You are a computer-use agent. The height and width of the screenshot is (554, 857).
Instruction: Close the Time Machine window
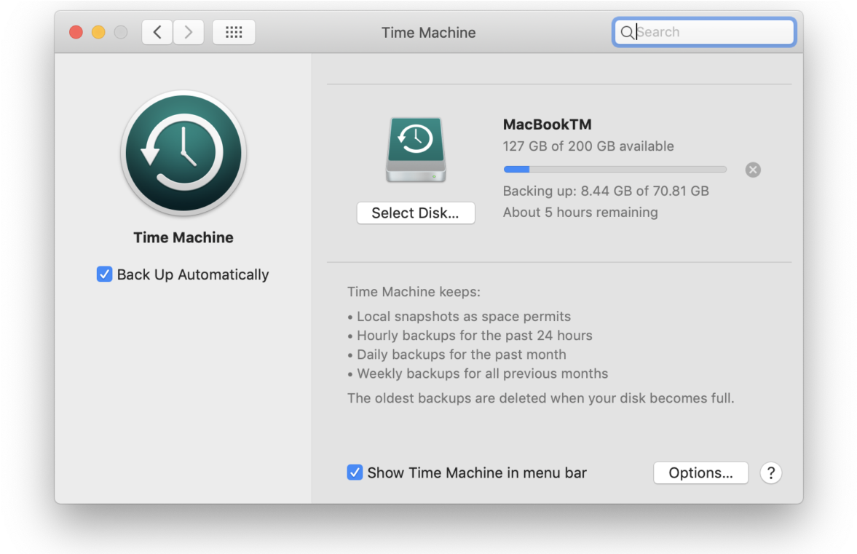[x=76, y=32]
